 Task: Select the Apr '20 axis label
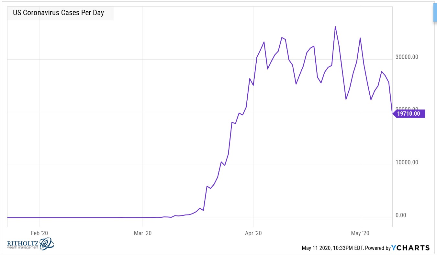(x=253, y=233)
